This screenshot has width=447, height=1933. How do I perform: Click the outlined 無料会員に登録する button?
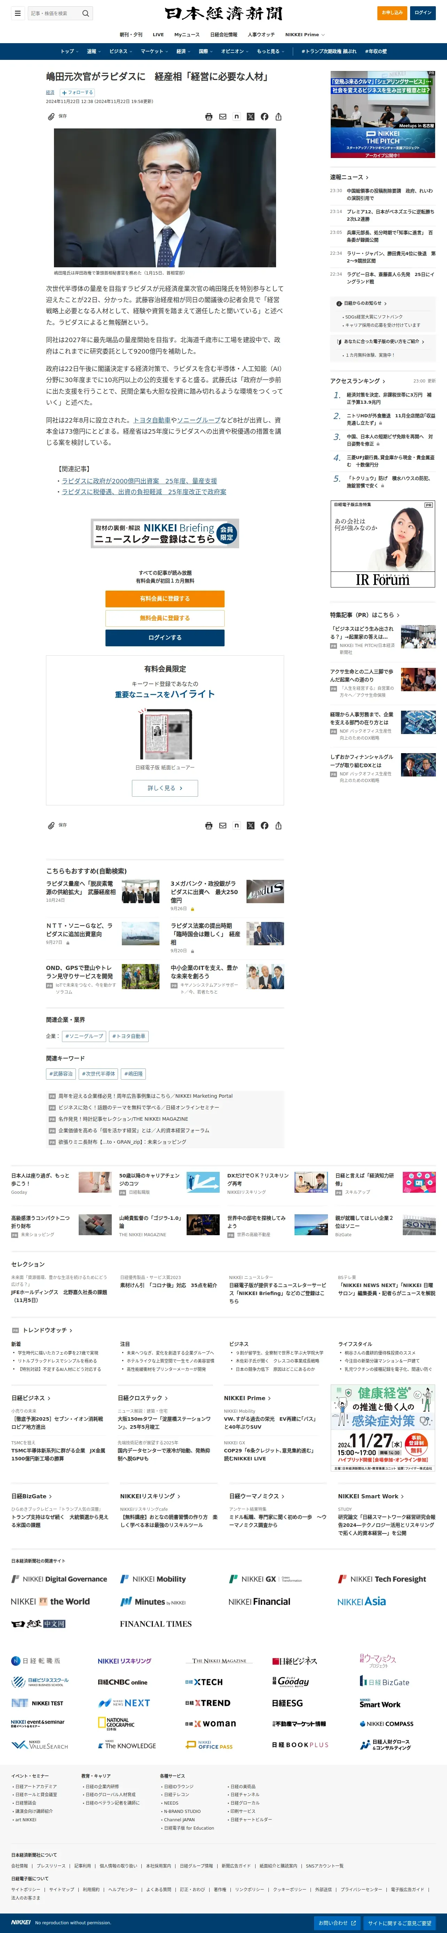165,618
